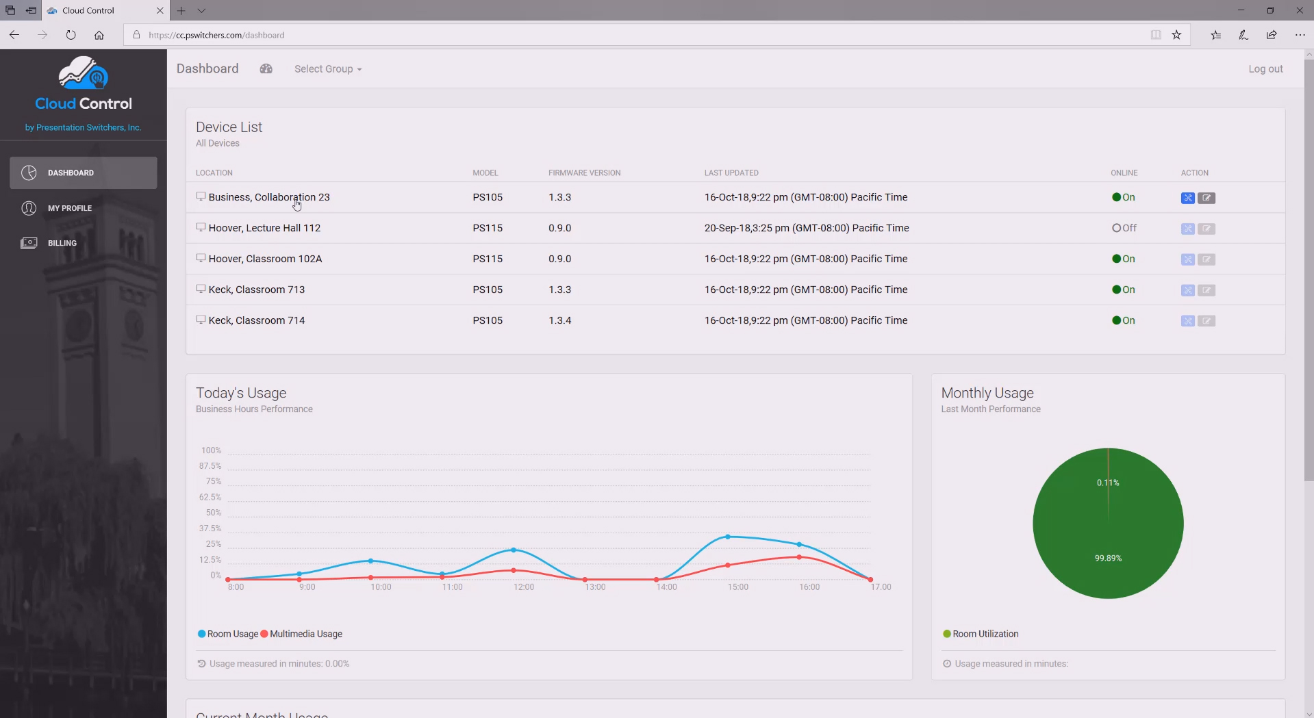Screen dimensions: 1314x718
Task: Click the Log out link
Action: pyautogui.click(x=1265, y=69)
